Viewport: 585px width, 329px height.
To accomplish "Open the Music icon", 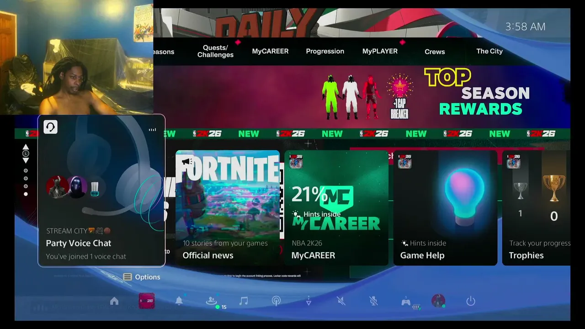I will 244,301.
